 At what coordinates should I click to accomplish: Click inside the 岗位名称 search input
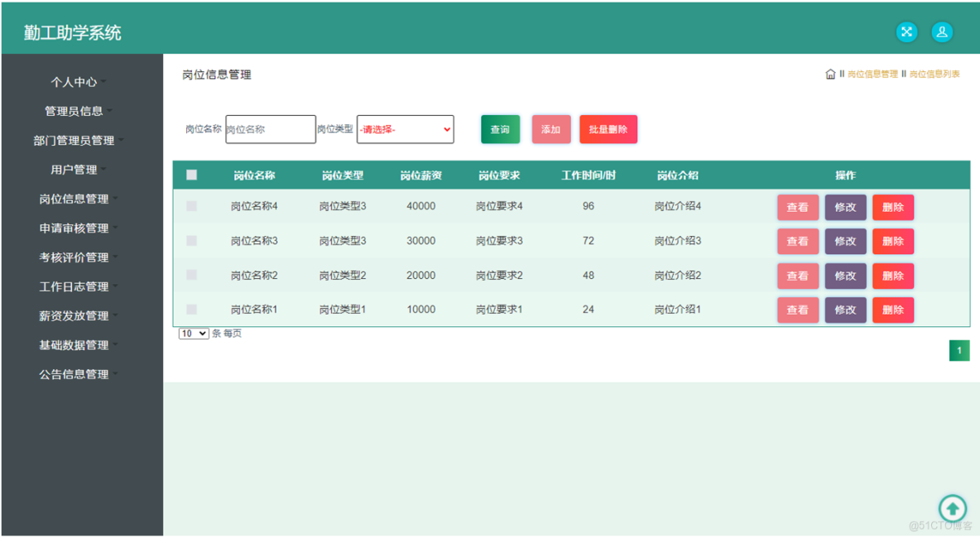coord(271,129)
